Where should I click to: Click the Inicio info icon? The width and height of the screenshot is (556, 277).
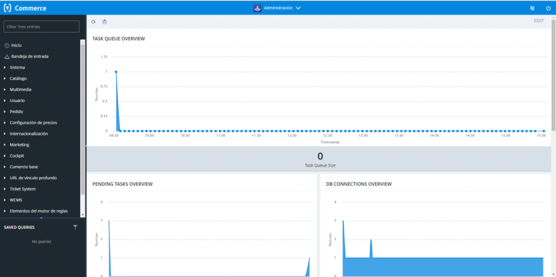[7, 46]
